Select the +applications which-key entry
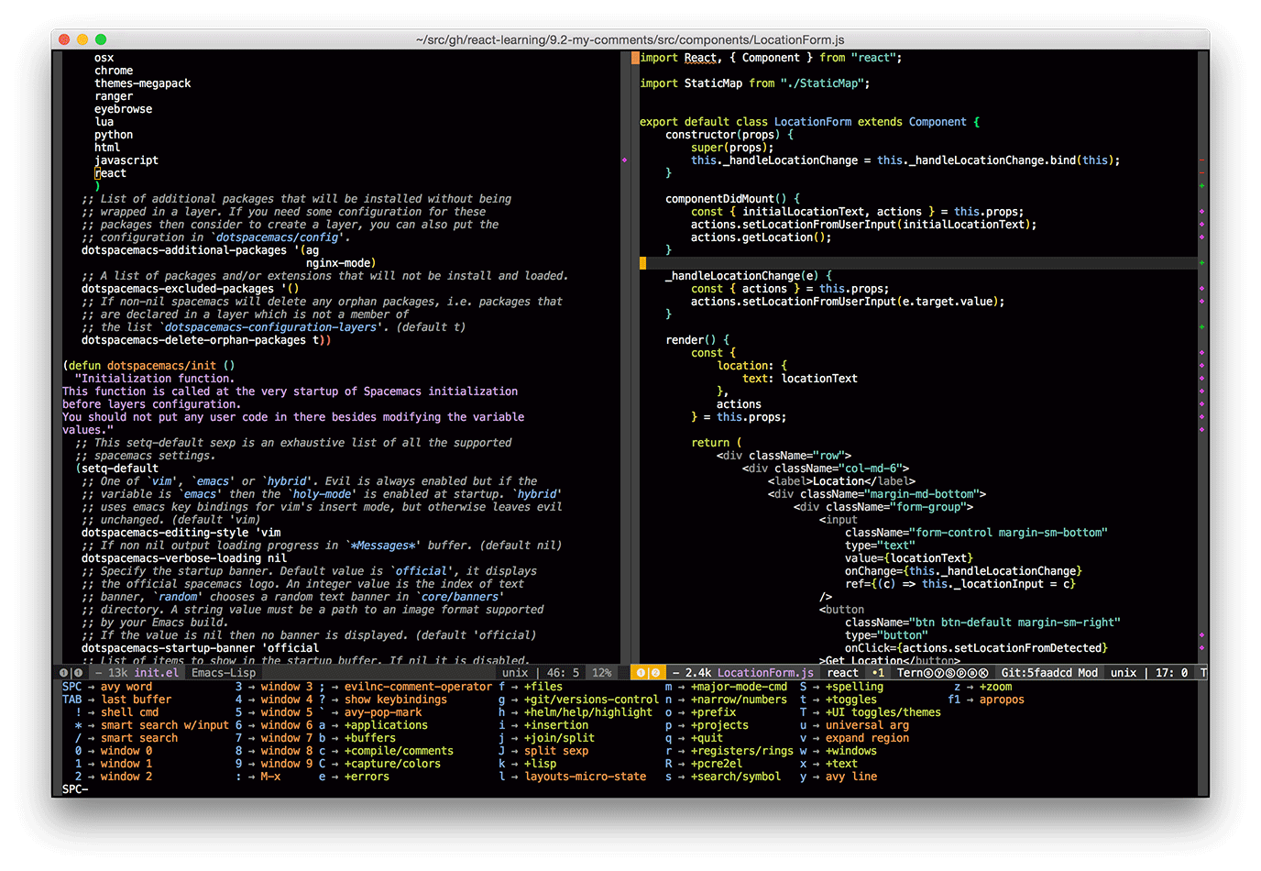This screenshot has height=871, width=1261. [386, 725]
